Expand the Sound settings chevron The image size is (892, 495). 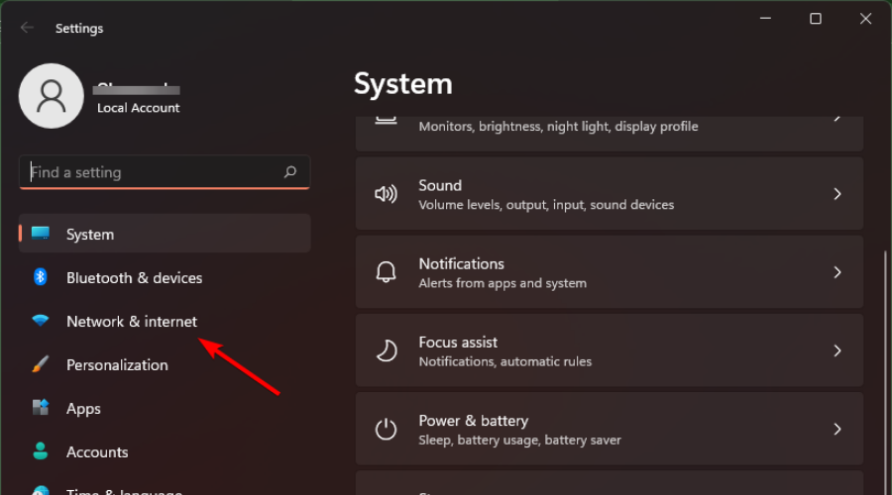pos(837,194)
